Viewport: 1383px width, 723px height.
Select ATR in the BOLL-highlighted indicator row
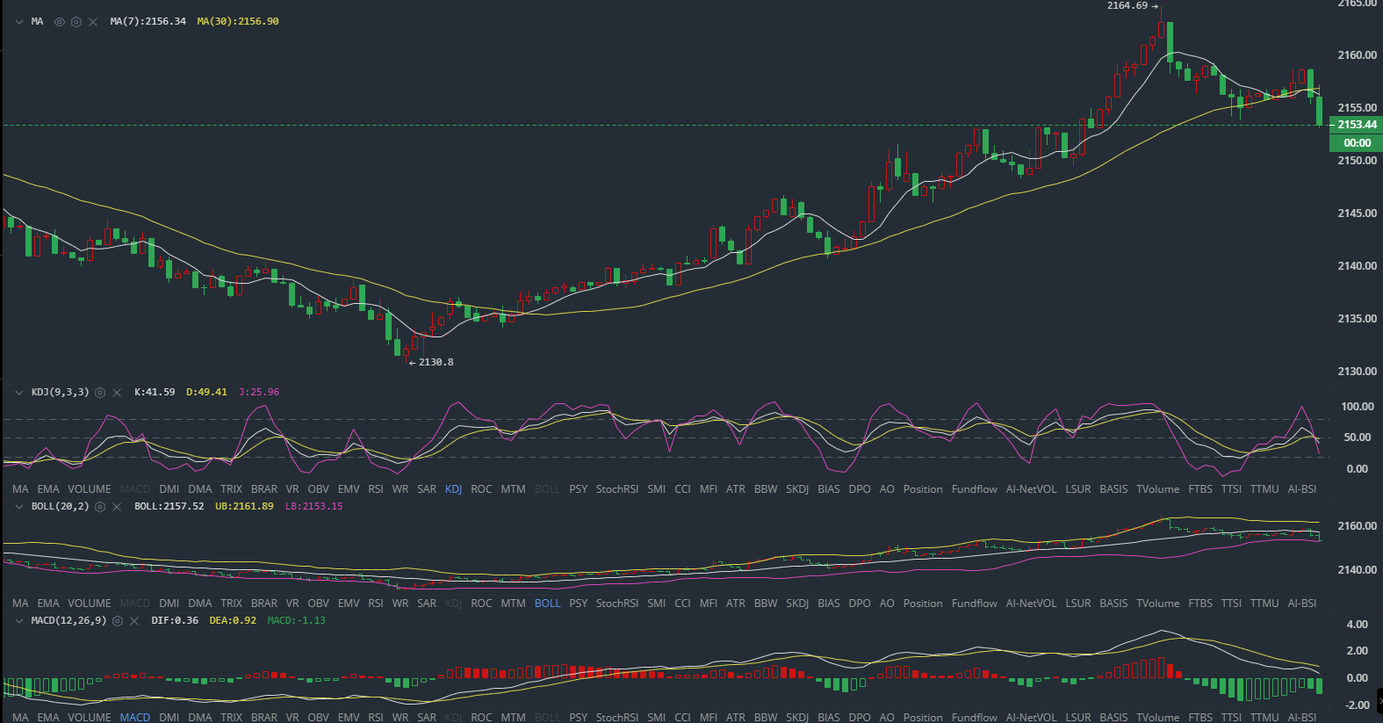point(736,604)
